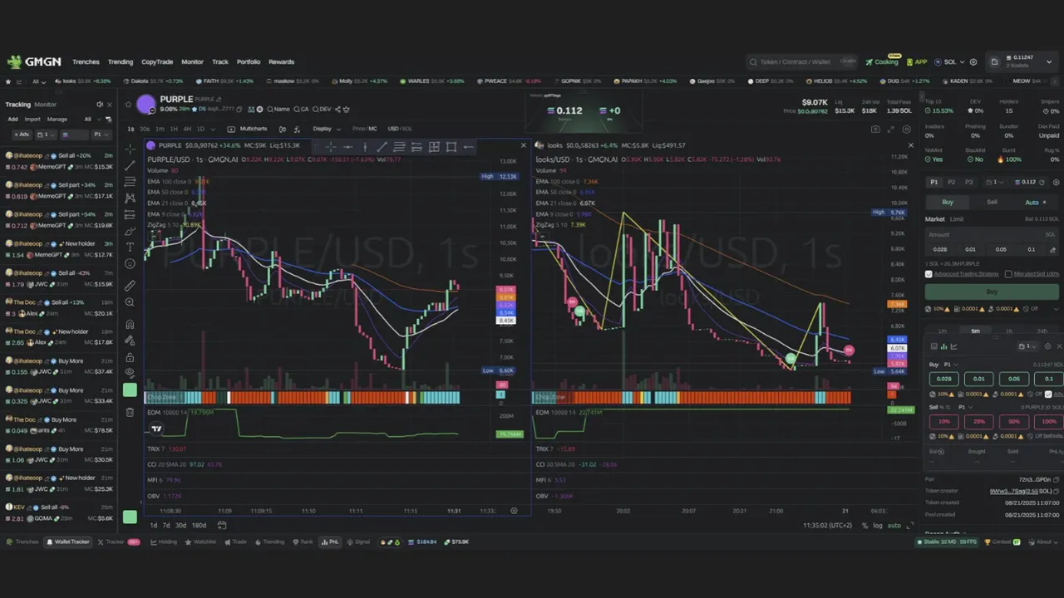Close the Tracking panel
Viewport: 1064px width, 598px height.
pos(110,105)
